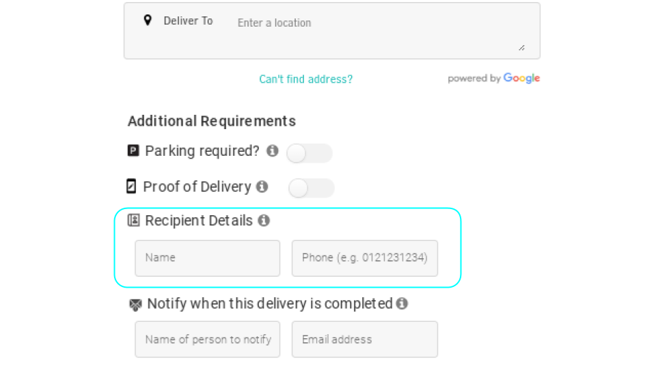Click the Deliver To box resize handle
656x369 pixels.
(x=521, y=47)
